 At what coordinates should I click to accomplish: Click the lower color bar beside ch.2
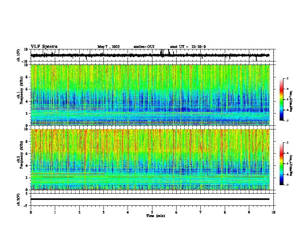[x=282, y=164]
